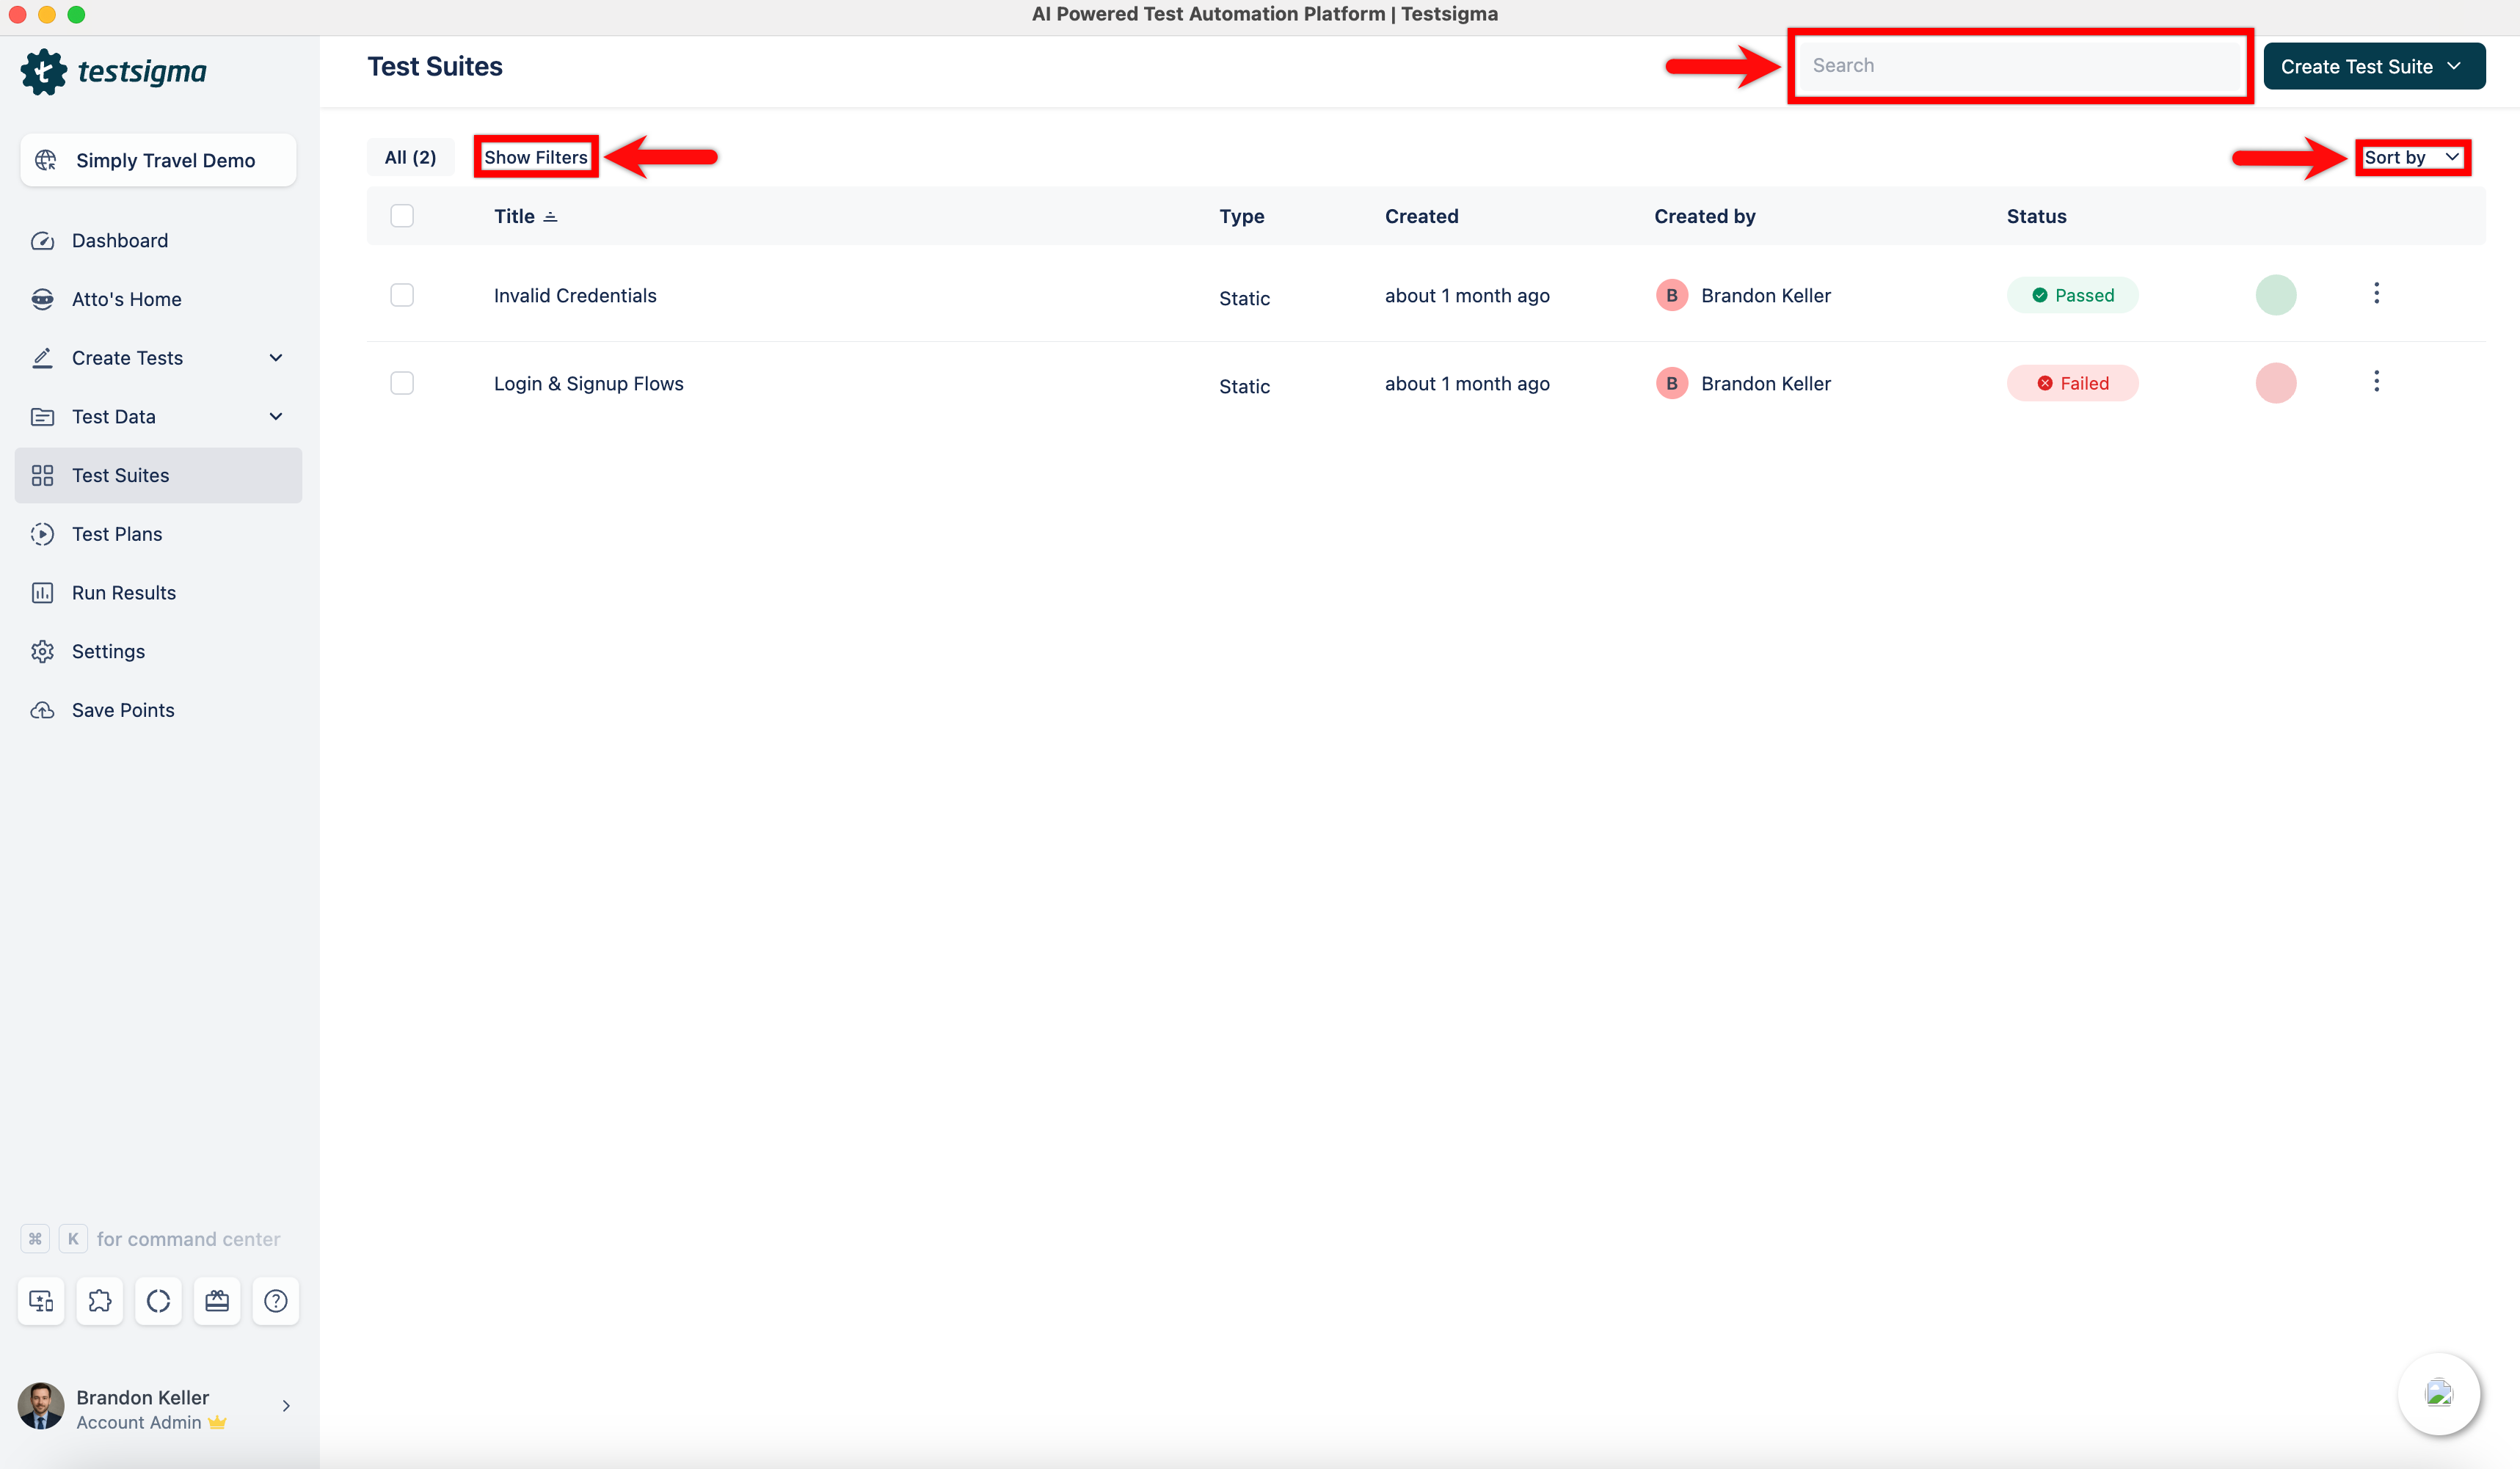Click the devices and agents icon
This screenshot has height=1469, width=2520.
pos(41,1301)
